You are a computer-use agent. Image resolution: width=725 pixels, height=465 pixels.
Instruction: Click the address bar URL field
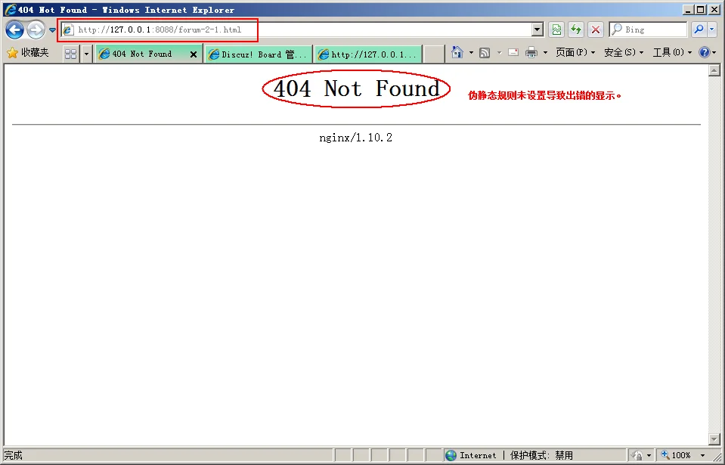pyautogui.click(x=296, y=29)
